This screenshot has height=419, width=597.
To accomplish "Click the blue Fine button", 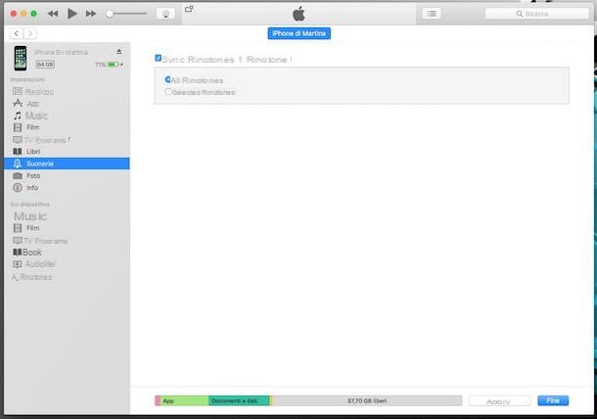I will pos(553,400).
